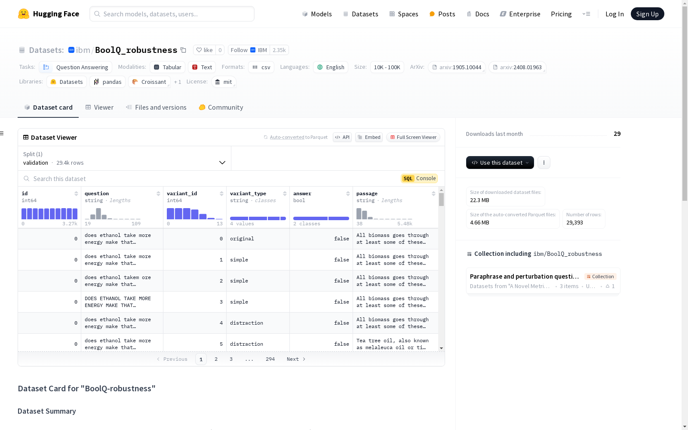Sort by the answer column
This screenshot has height=430, width=688.
348,193
